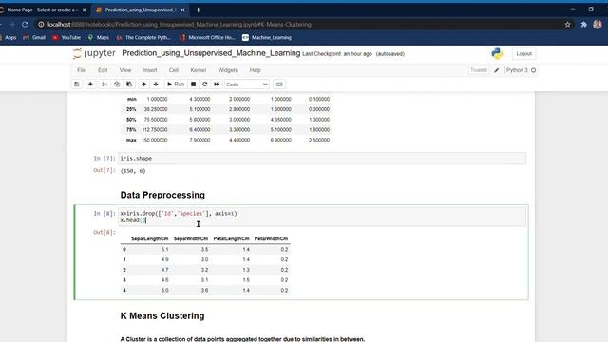
Task: Click the x=iris.drop code cell
Action: [x=322, y=217]
